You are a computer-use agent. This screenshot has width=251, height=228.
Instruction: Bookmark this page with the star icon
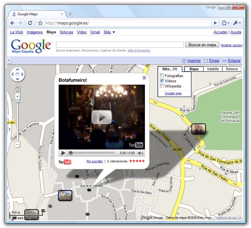[x=40, y=23]
